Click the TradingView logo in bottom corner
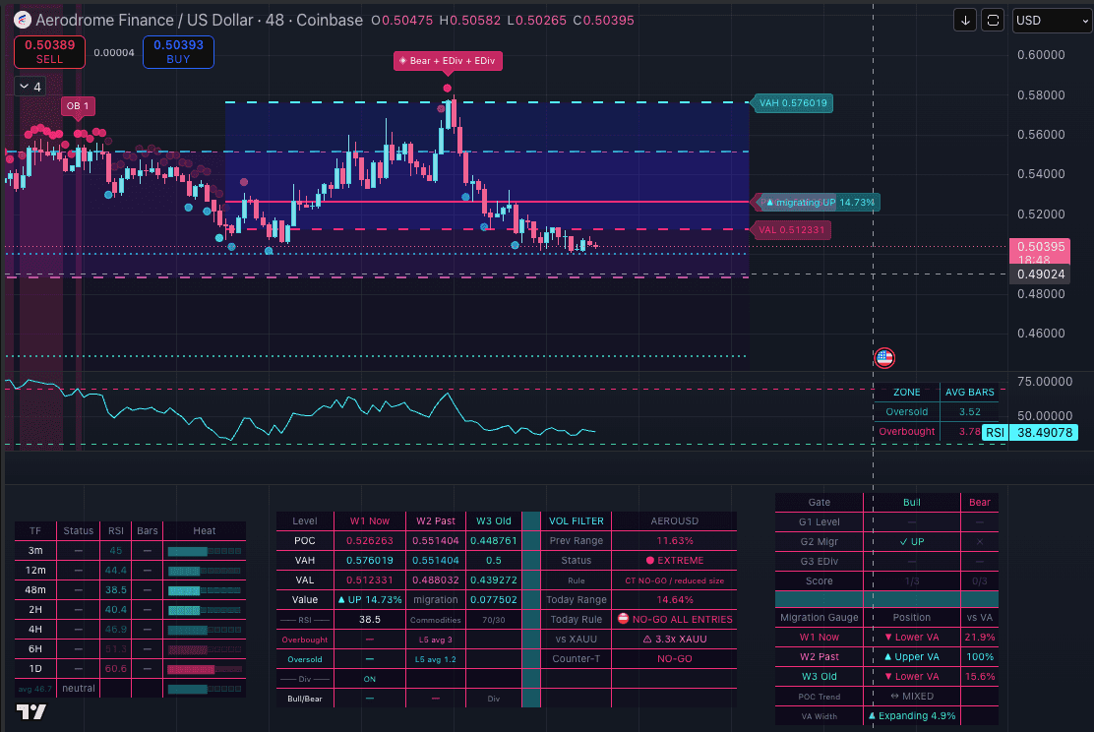1094x732 pixels. (31, 711)
